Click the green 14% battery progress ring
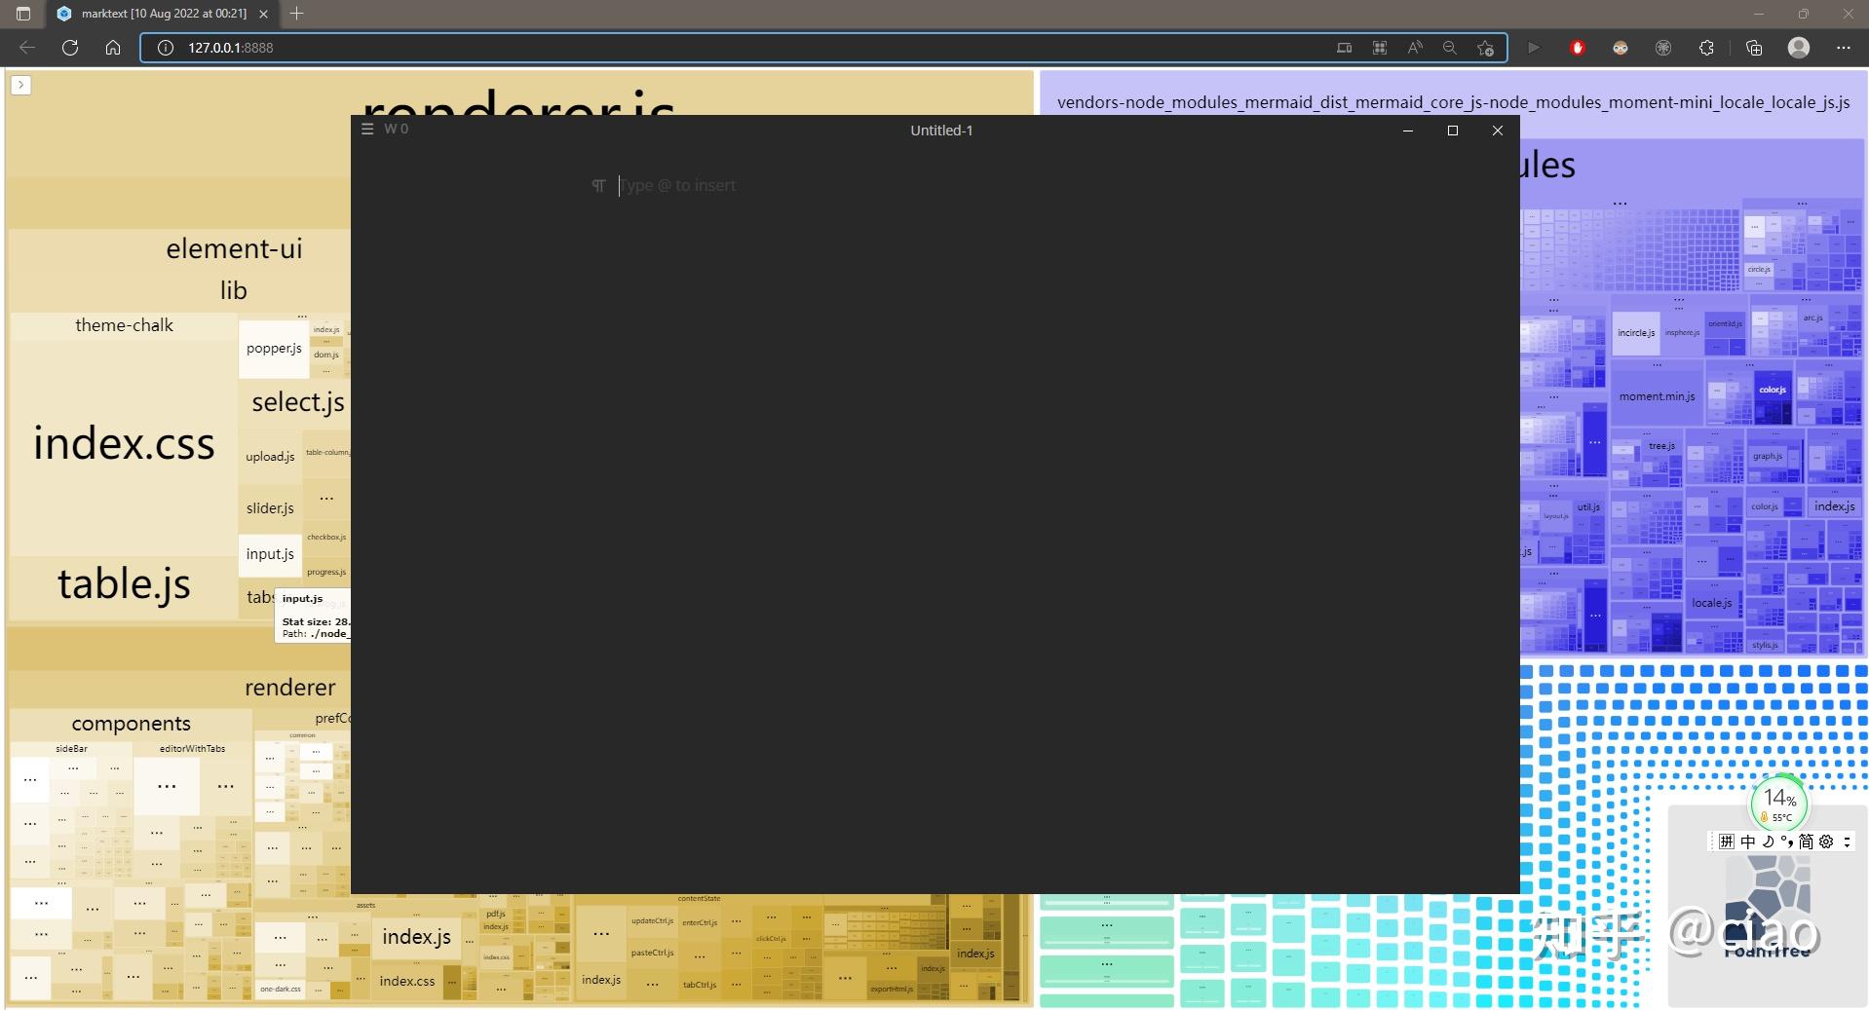 (1780, 804)
